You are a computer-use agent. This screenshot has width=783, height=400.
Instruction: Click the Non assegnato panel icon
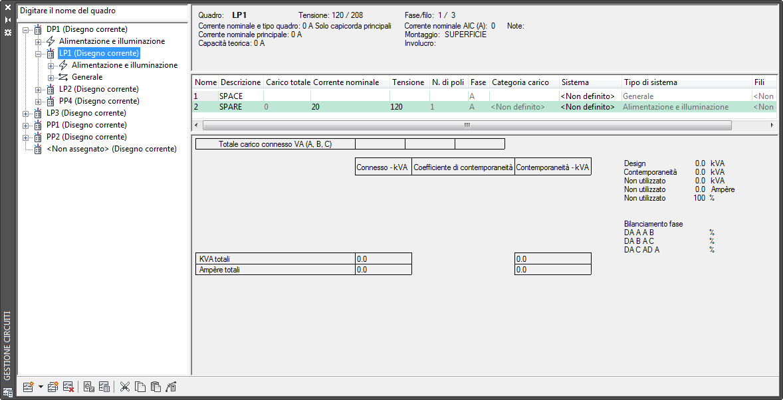pyautogui.click(x=38, y=149)
